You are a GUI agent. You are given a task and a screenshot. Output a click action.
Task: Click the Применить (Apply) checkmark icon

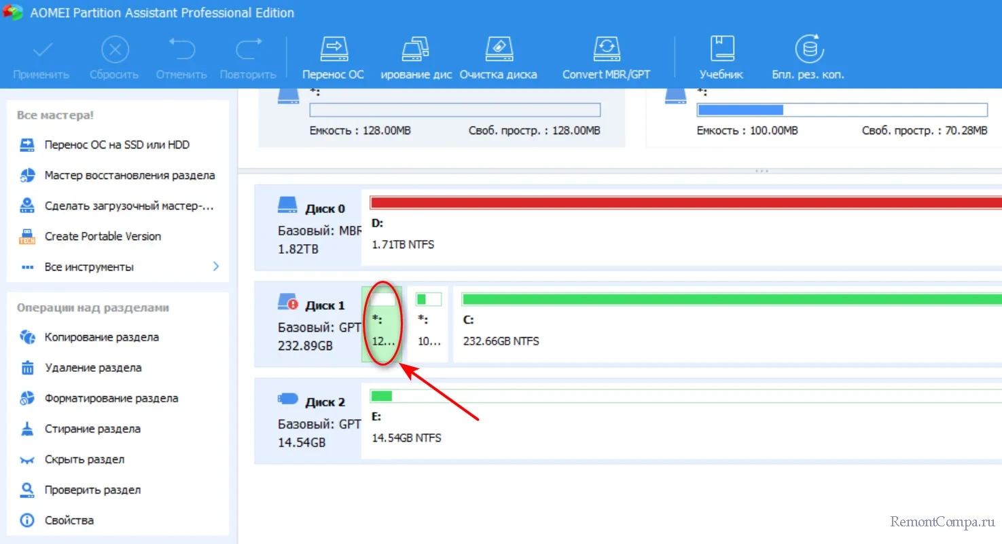(41, 50)
